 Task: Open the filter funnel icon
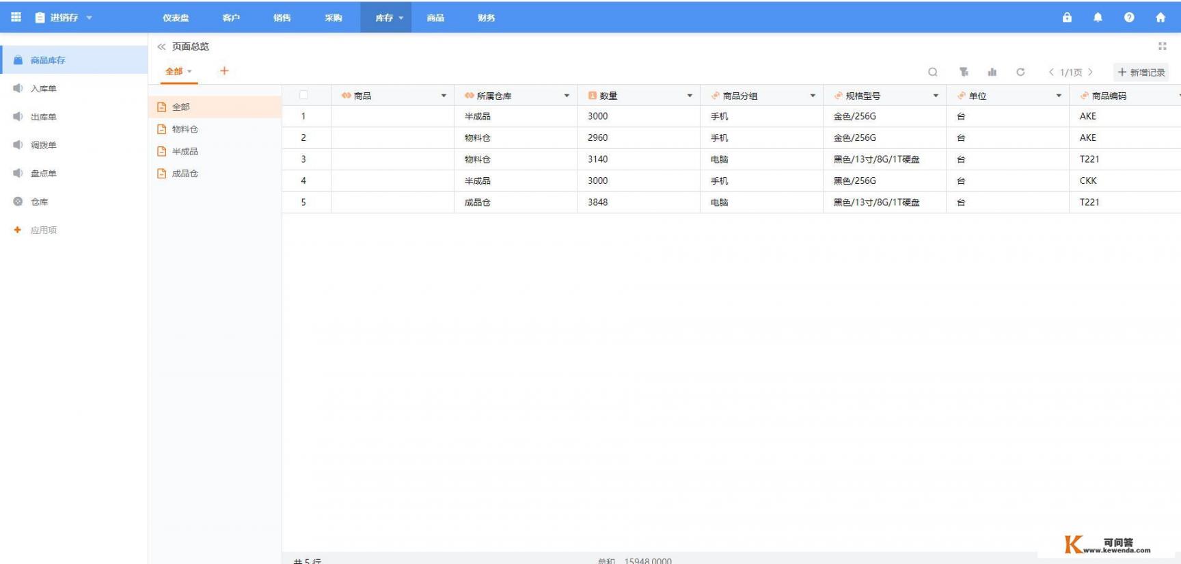tap(963, 72)
